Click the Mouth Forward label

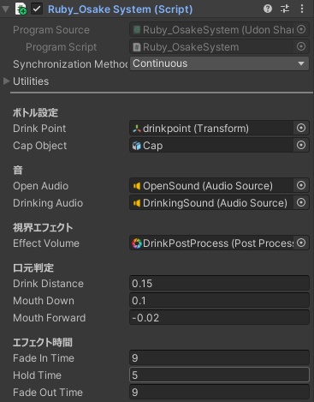click(x=49, y=318)
